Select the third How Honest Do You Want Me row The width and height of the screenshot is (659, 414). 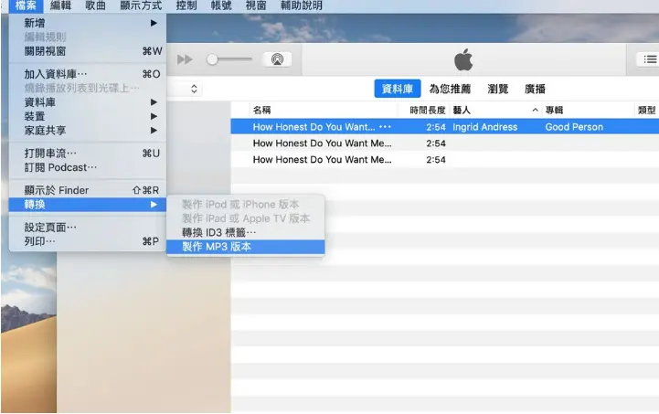coord(444,160)
